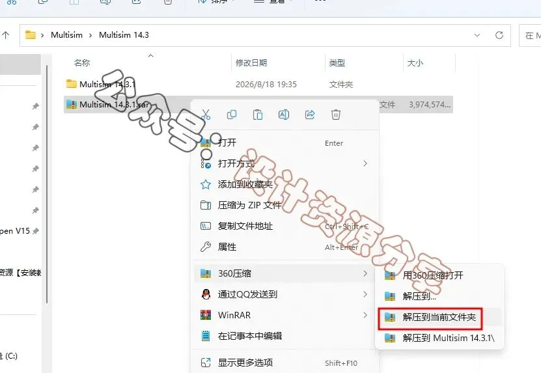Expand chevron next to 360压缩
This screenshot has height=373, width=541.
click(365, 273)
